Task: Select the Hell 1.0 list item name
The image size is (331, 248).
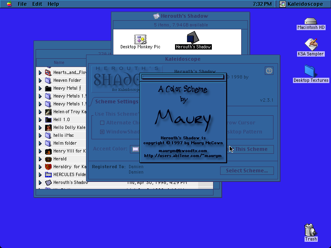Action: click(x=61, y=119)
